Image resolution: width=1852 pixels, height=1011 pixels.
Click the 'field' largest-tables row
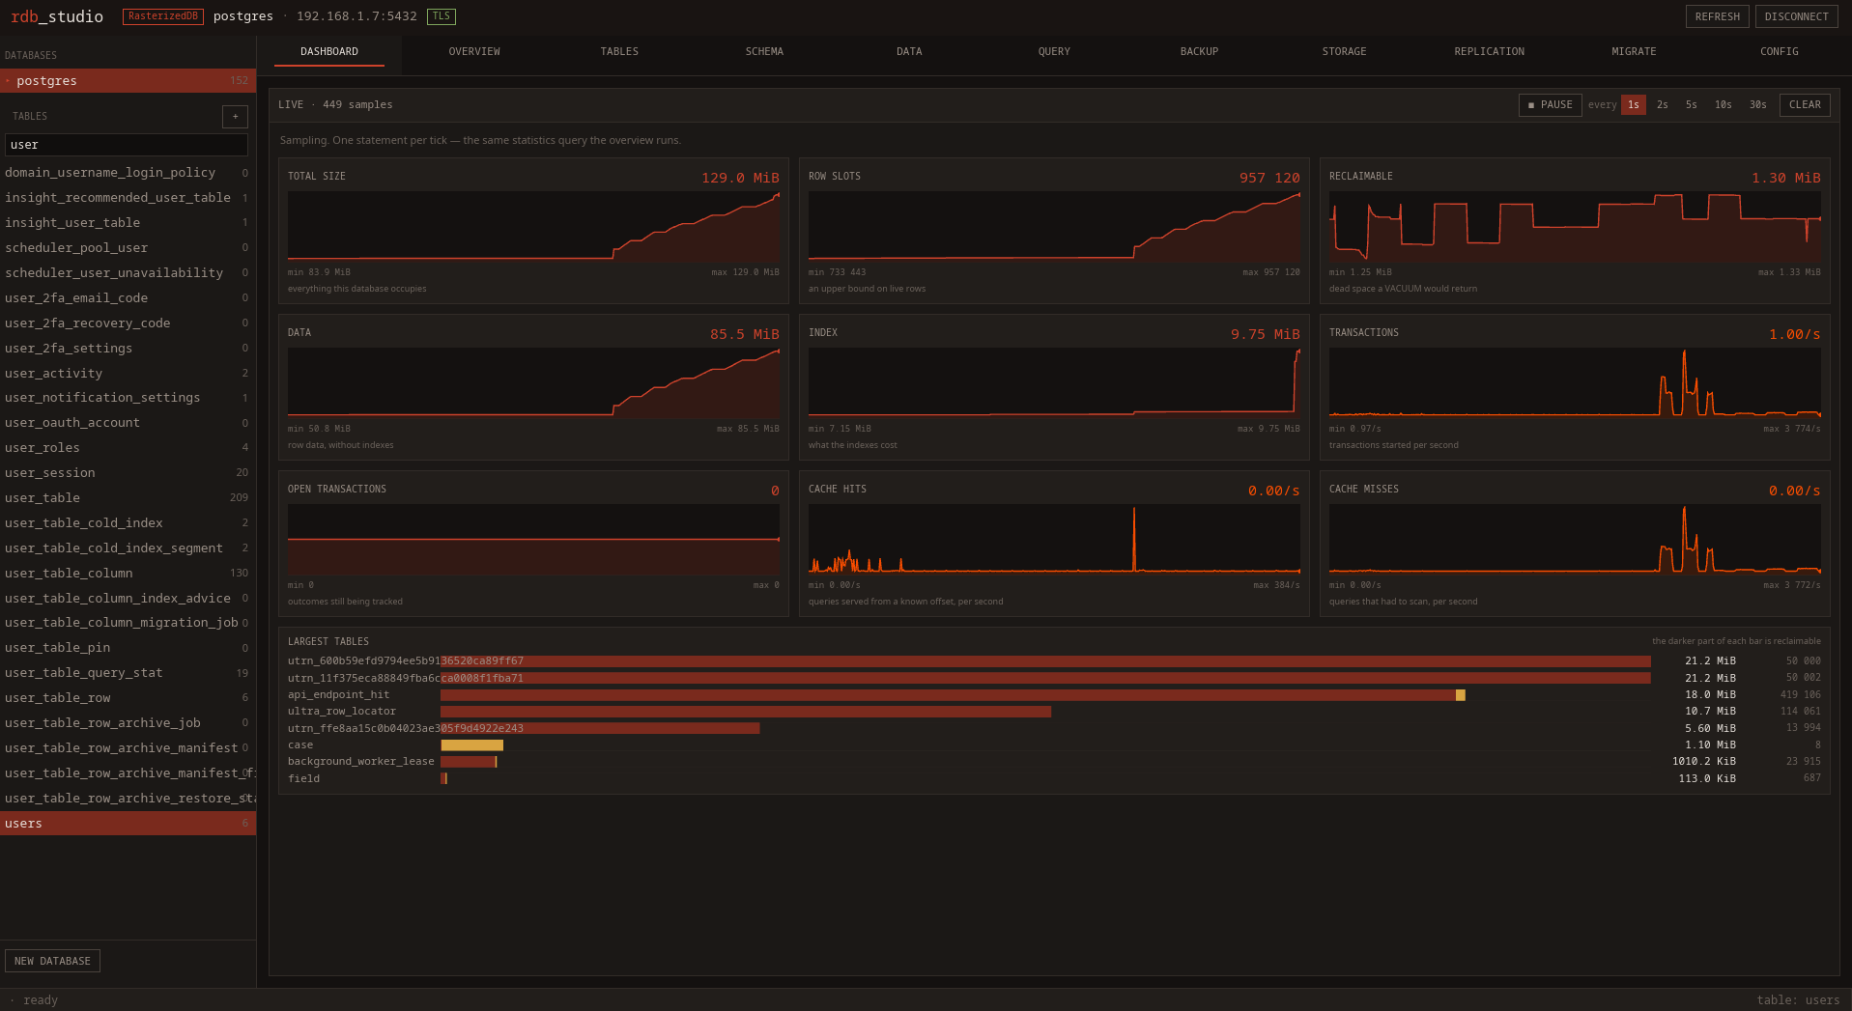pos(1054,779)
